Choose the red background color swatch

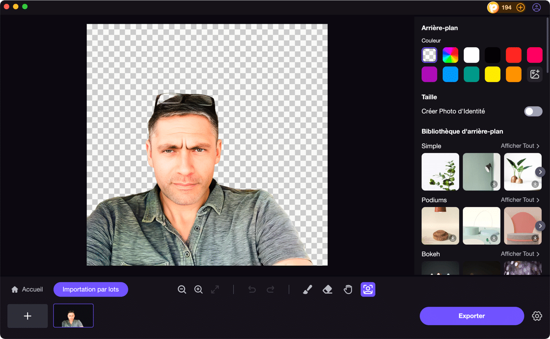tap(513, 55)
